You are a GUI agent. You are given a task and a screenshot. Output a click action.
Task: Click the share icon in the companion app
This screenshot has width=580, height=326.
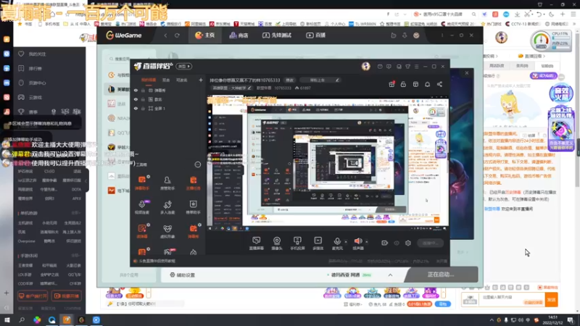[439, 84]
